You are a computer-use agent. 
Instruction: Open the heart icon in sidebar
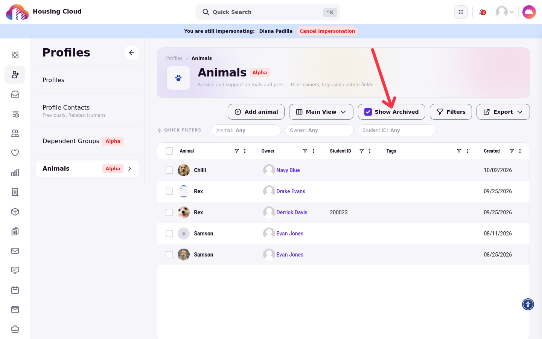tap(15, 153)
